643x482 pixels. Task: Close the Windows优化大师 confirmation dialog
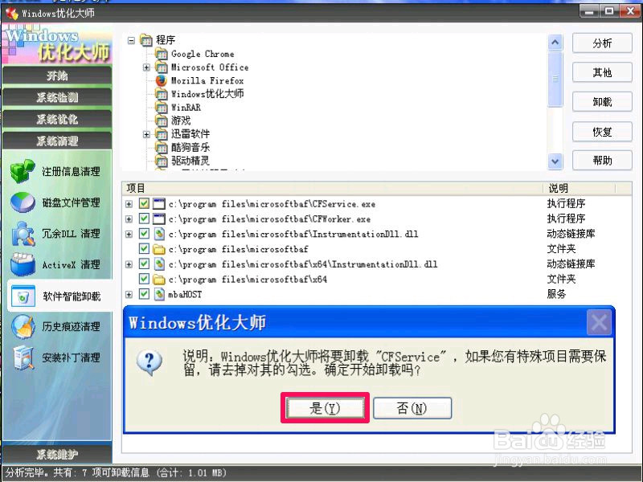(x=599, y=323)
